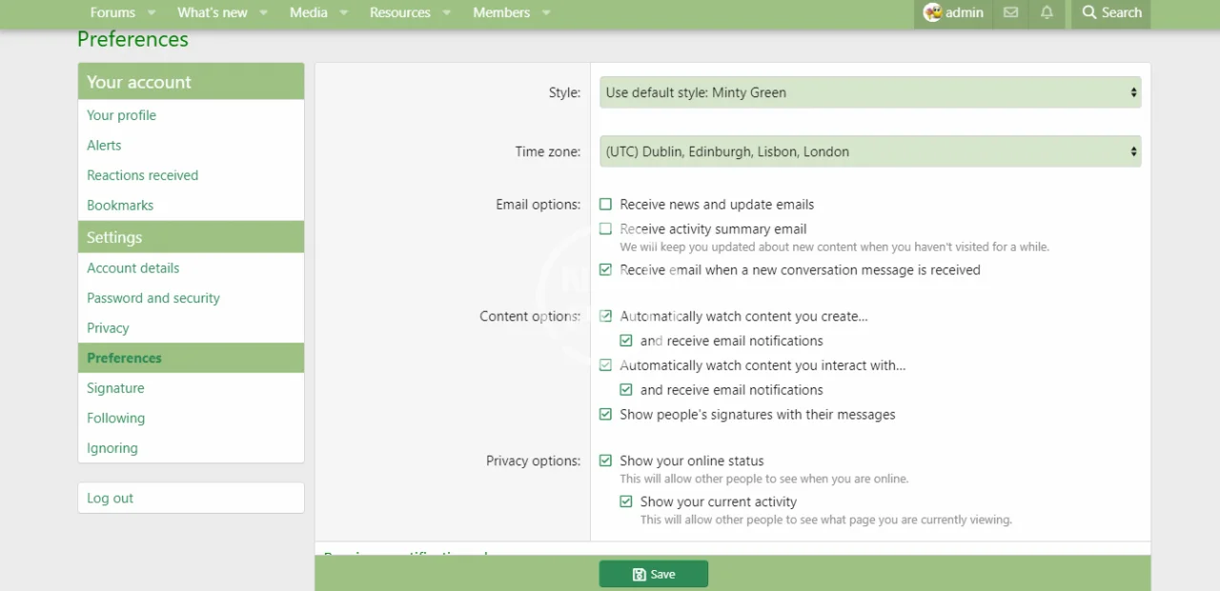This screenshot has height=591, width=1220.
Task: Open the alerts bell icon
Action: [1047, 12]
